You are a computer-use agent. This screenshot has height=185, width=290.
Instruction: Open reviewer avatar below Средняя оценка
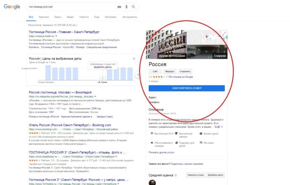[152, 182]
